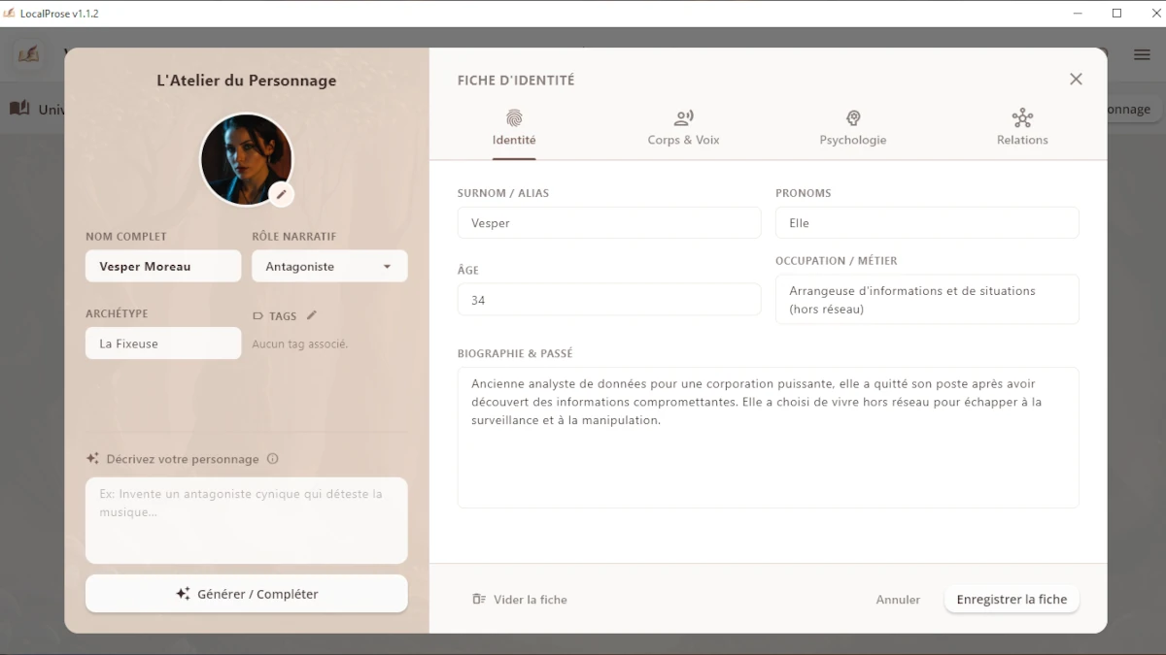Click the LocalProse logo icon in header
This screenshot has width=1166, height=655.
(29, 54)
